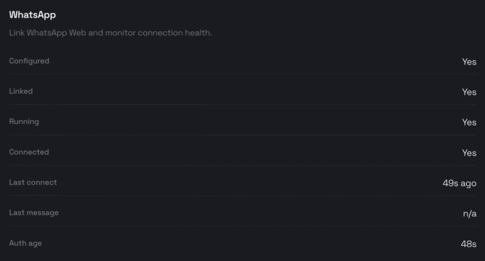485x261 pixels.
Task: Click the Yes value for Running
Action: click(469, 123)
